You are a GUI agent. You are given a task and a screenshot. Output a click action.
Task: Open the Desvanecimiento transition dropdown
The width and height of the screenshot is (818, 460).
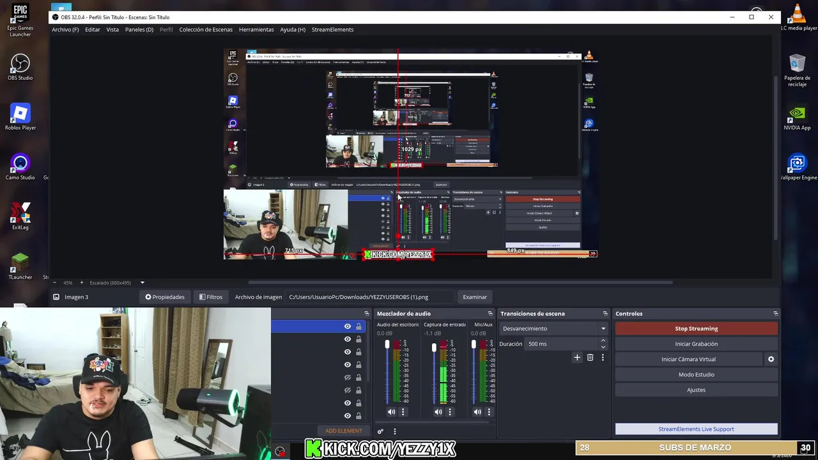point(553,328)
